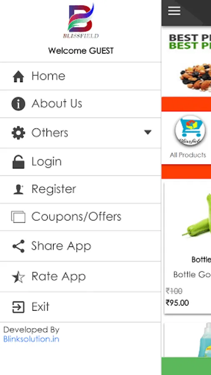Image resolution: width=211 pixels, height=375 pixels.
Task: Tap the hamburger menu icon
Action: (x=174, y=11)
